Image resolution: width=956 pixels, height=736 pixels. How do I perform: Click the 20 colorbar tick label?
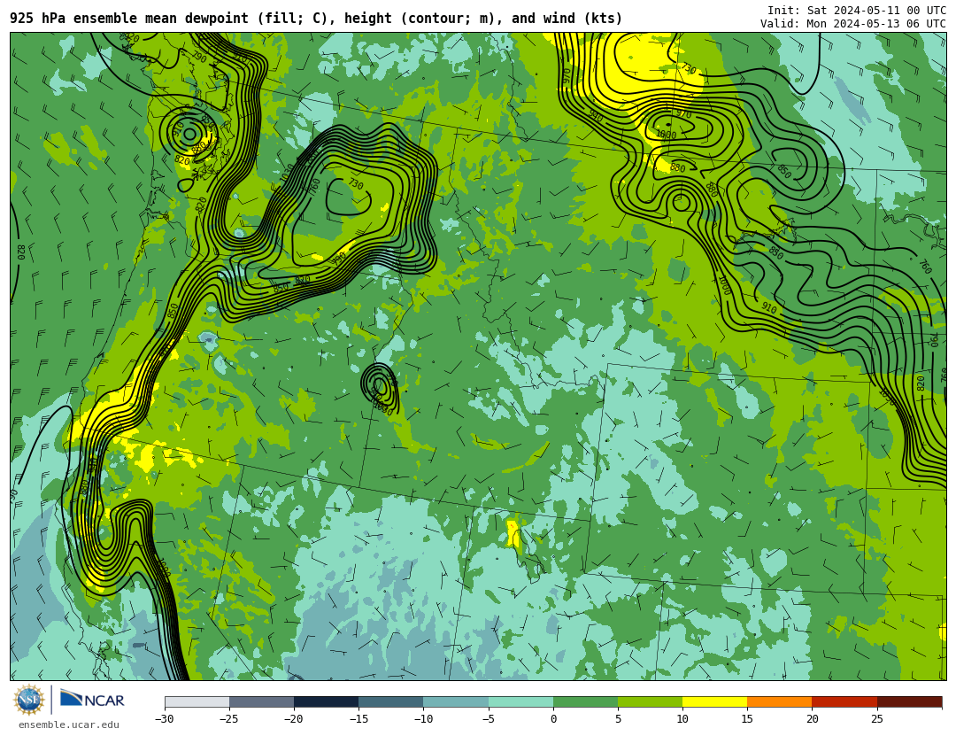812,719
